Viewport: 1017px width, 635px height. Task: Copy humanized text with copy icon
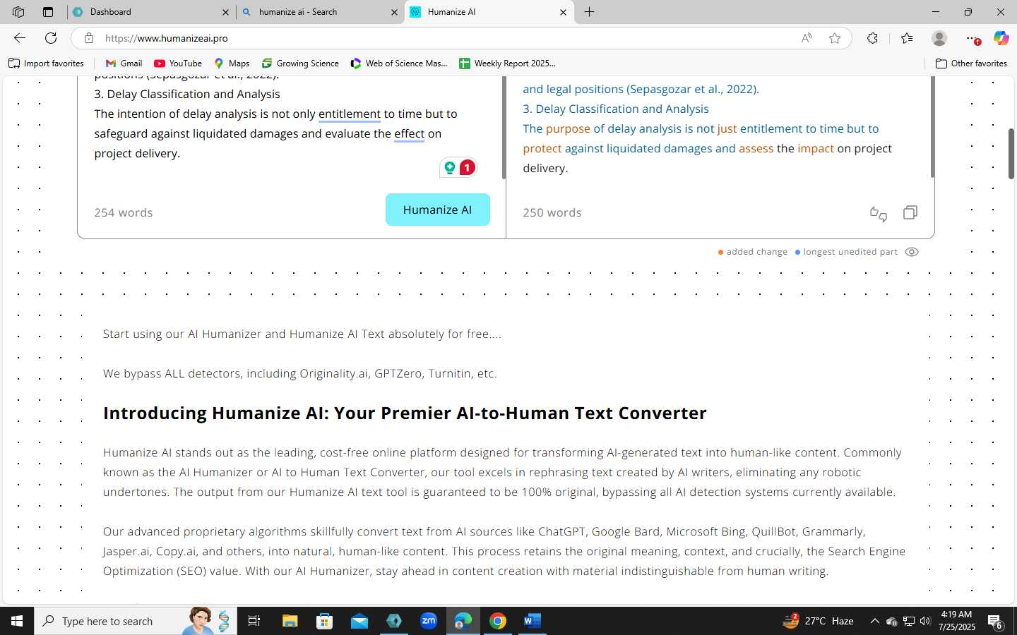pyautogui.click(x=910, y=212)
